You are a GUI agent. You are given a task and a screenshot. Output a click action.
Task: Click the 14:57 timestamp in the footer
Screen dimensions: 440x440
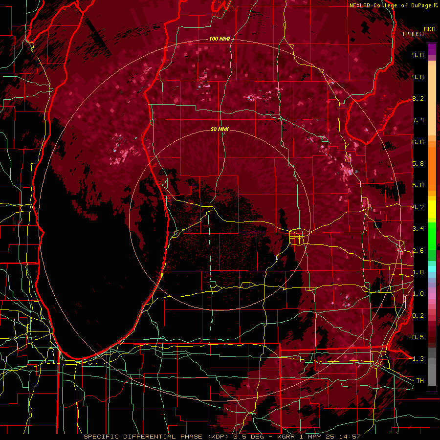351,437
